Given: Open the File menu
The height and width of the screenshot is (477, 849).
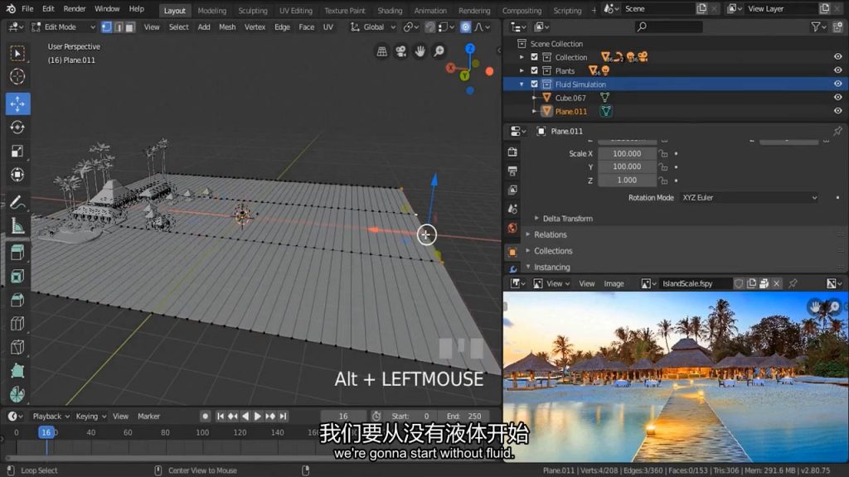Looking at the screenshot, I should (27, 8).
